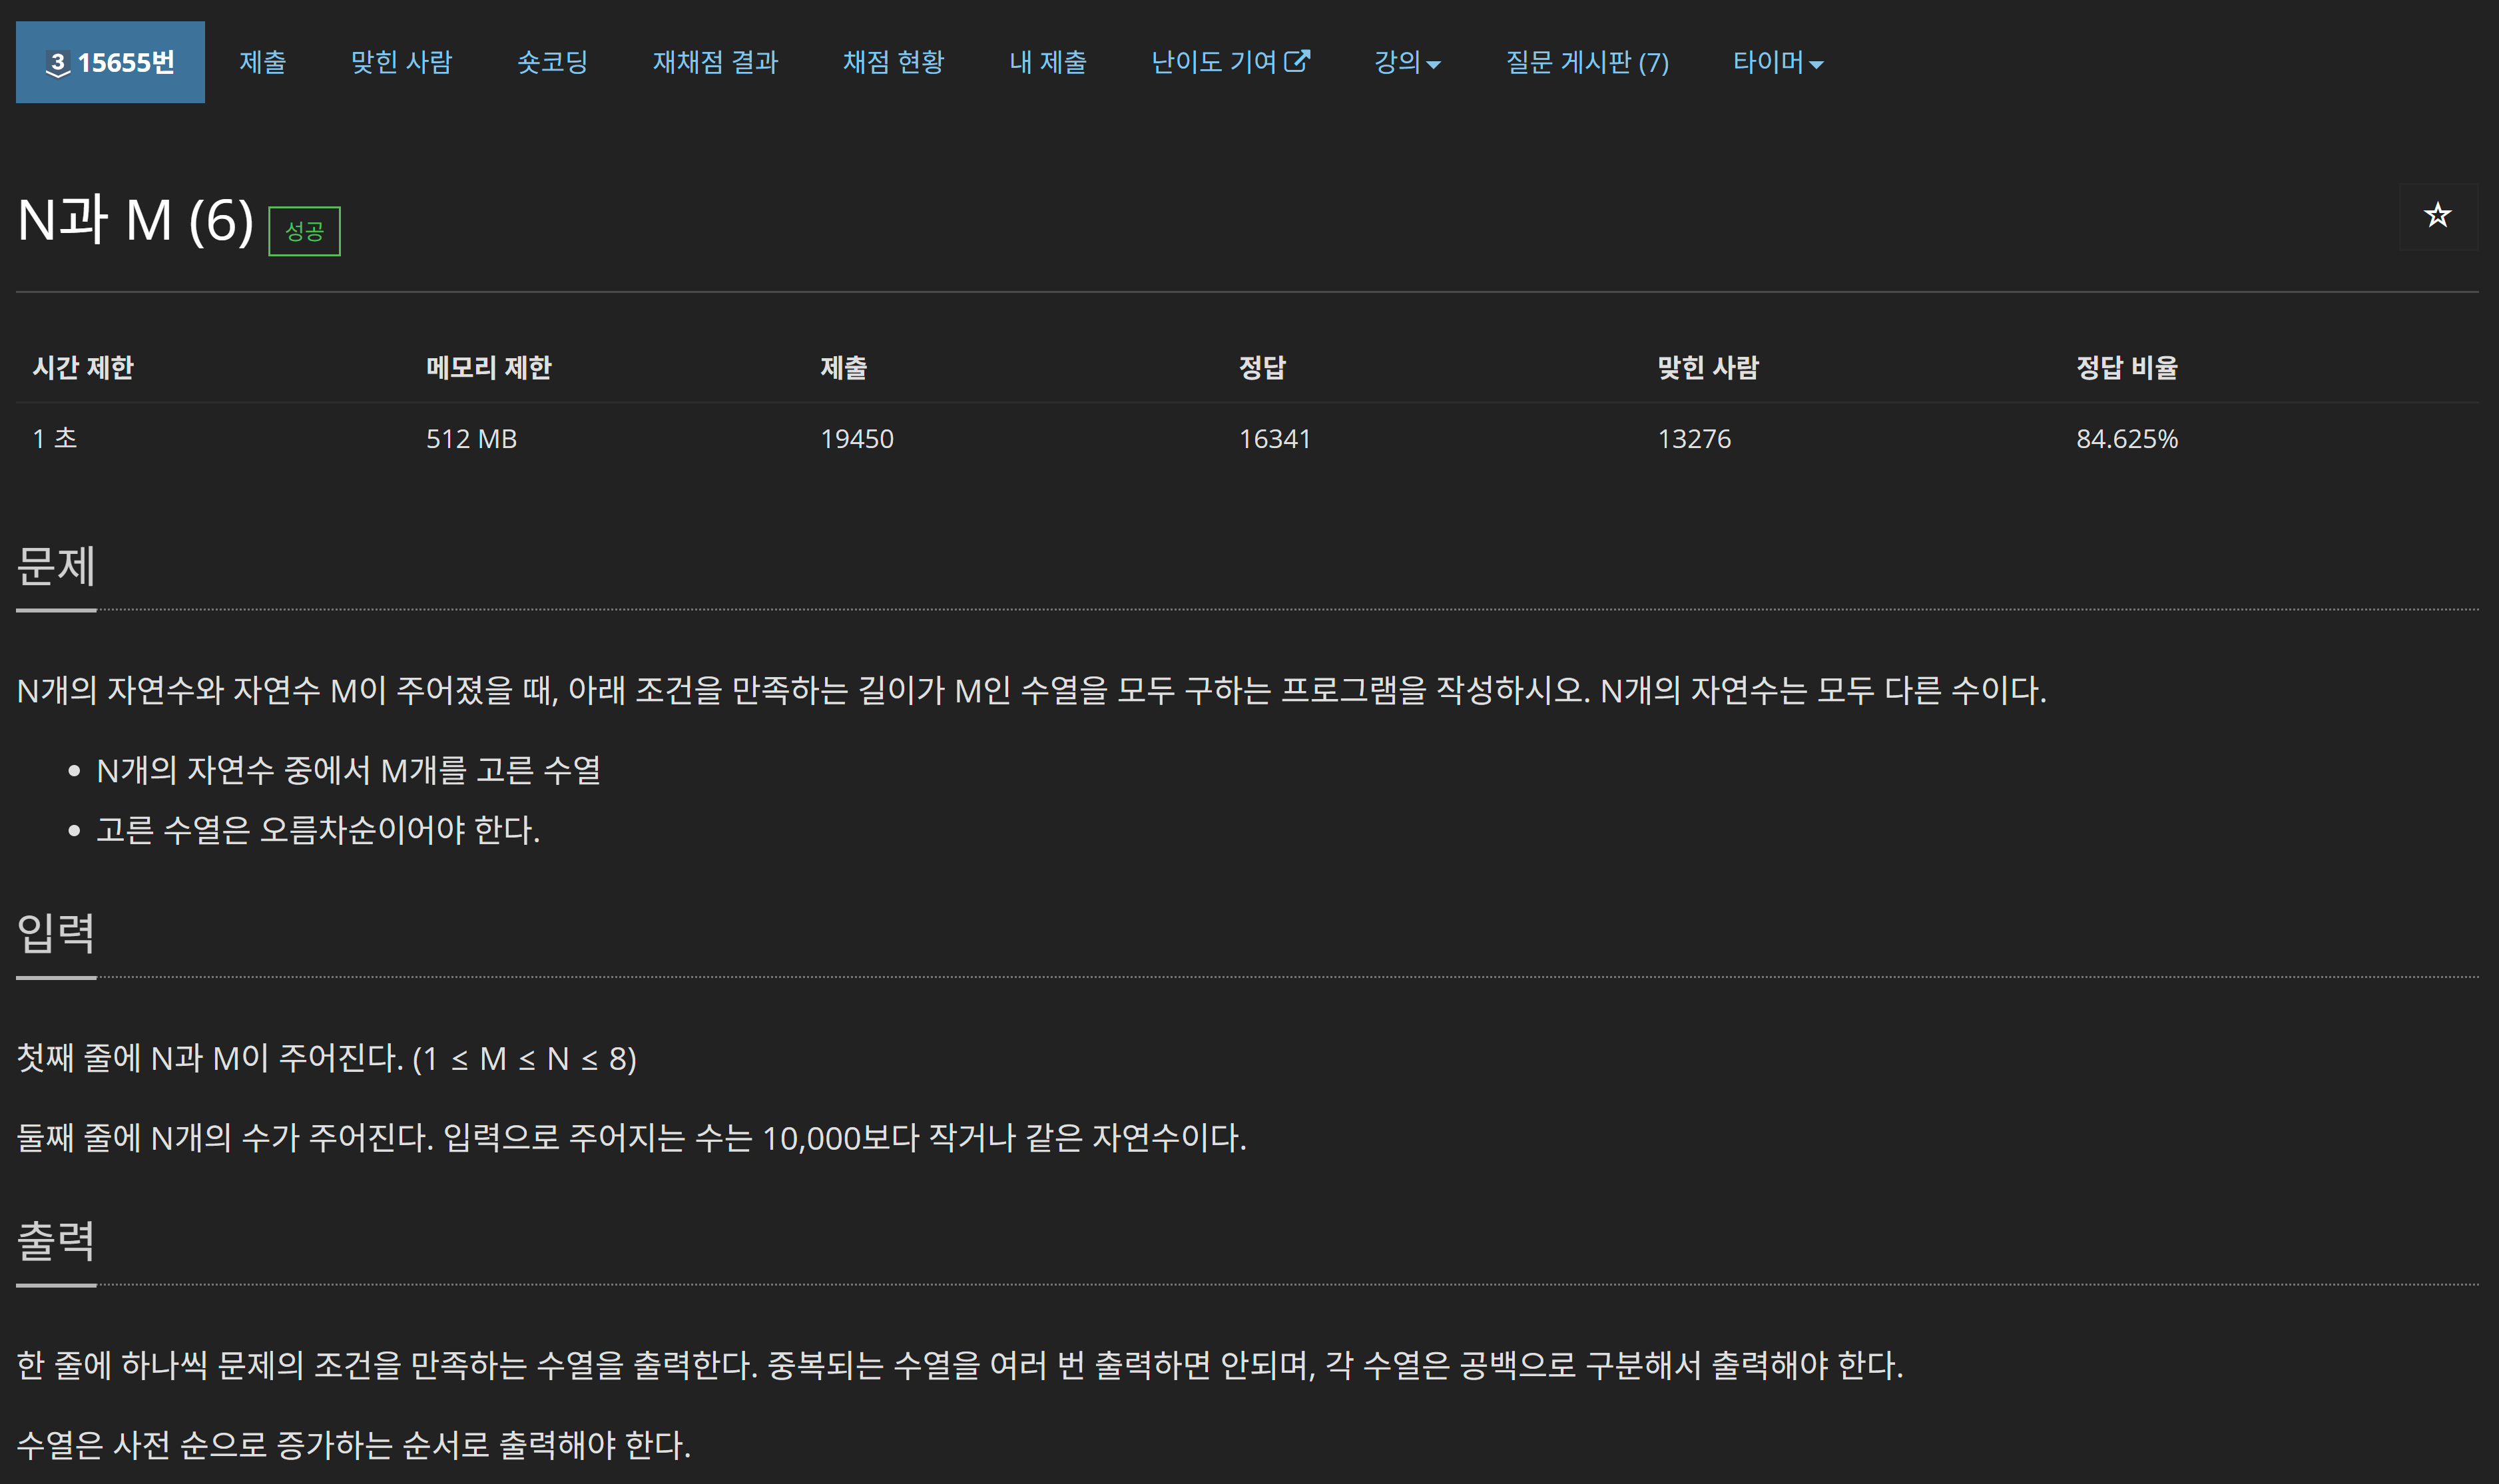Open the 맞힌 사람 tab
The height and width of the screenshot is (1484, 2499).
(401, 62)
